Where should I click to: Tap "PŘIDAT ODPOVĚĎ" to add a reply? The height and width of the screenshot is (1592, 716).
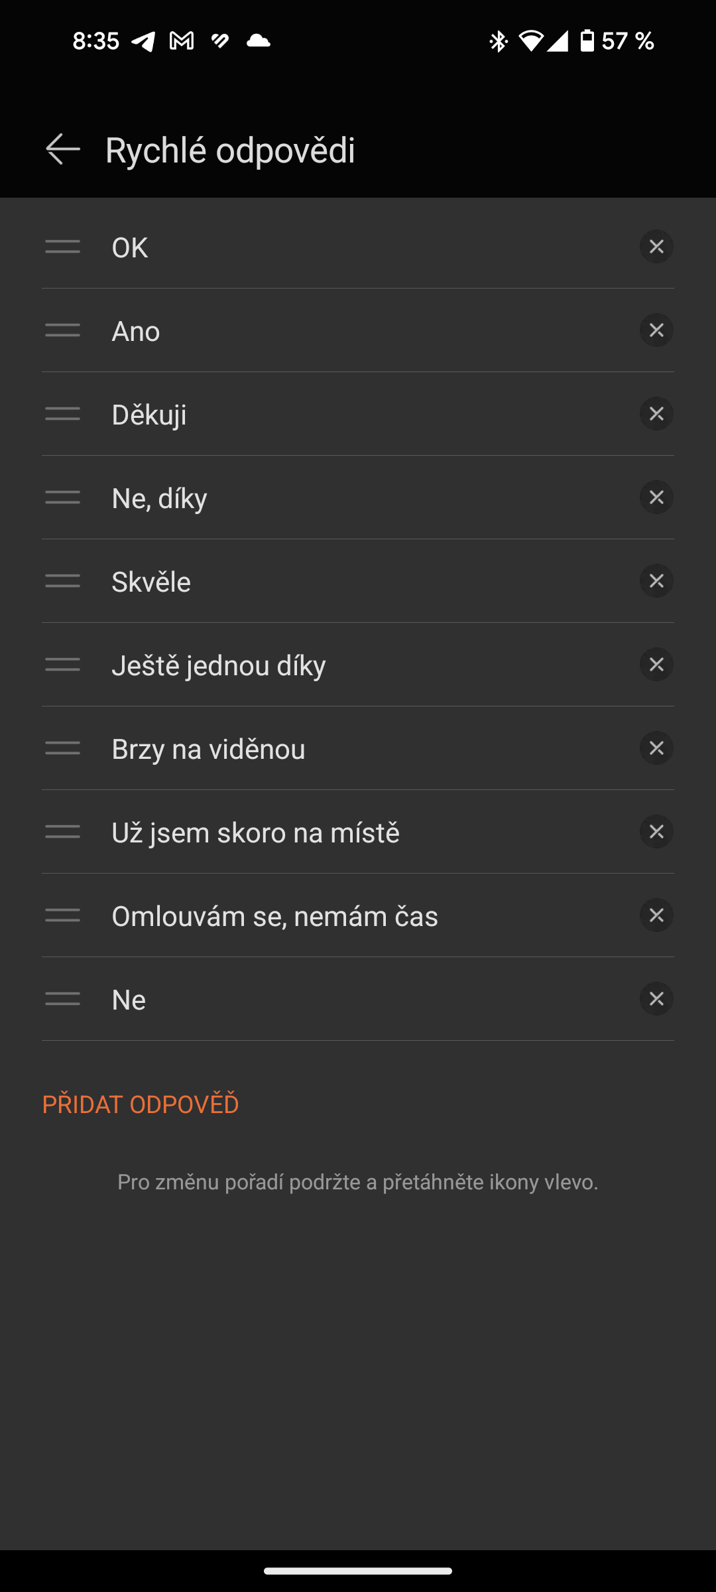141,1104
